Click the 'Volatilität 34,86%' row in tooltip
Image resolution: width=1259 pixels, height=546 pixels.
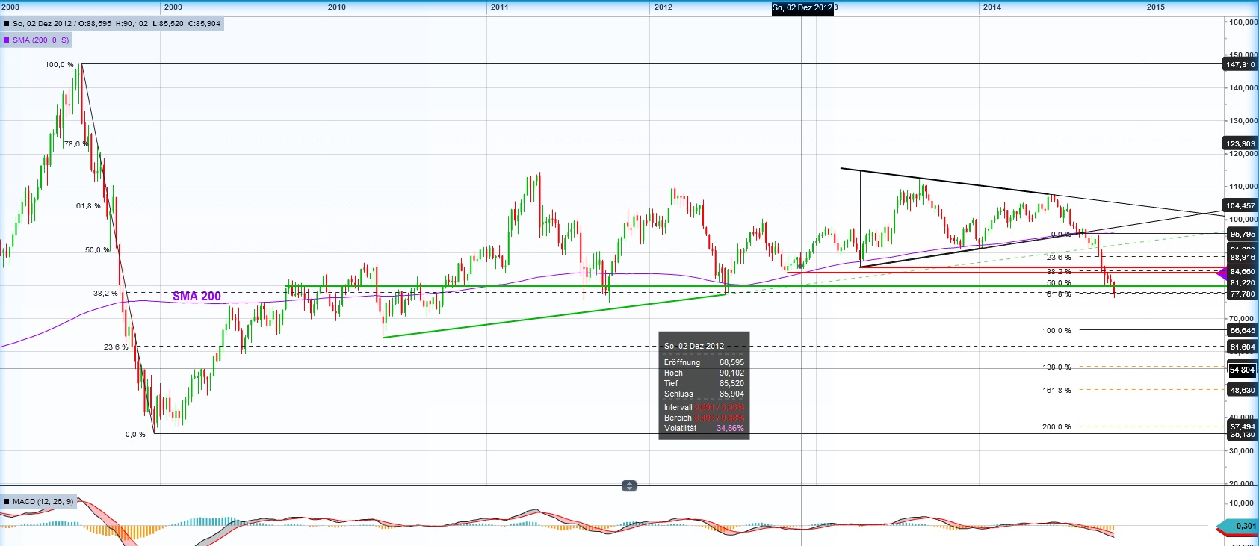704,428
